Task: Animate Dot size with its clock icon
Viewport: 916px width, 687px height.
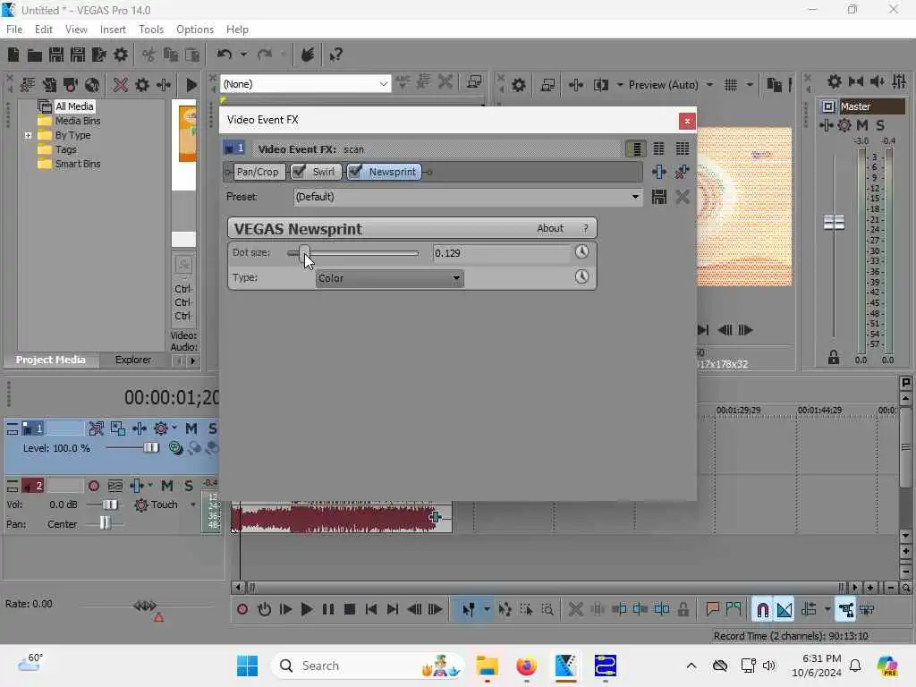Action: click(581, 251)
